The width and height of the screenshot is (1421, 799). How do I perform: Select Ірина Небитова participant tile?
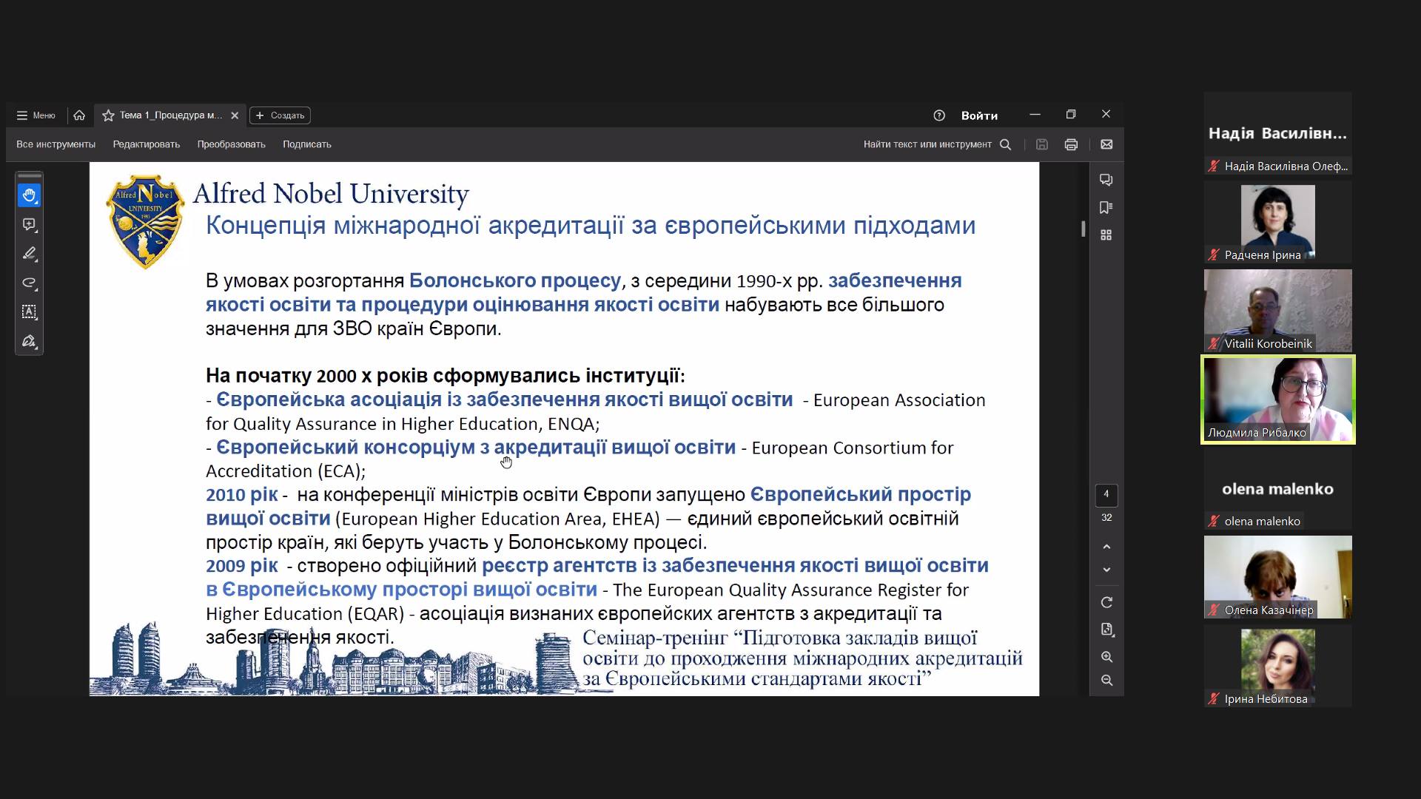pyautogui.click(x=1277, y=666)
